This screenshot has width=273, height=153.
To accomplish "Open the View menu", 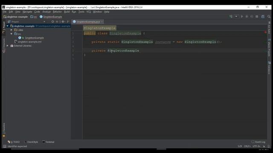I will 18,12.
